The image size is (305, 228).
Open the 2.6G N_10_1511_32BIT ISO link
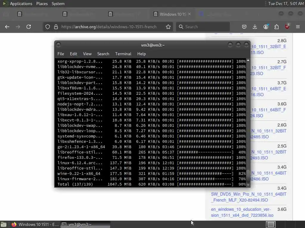coord(268,134)
